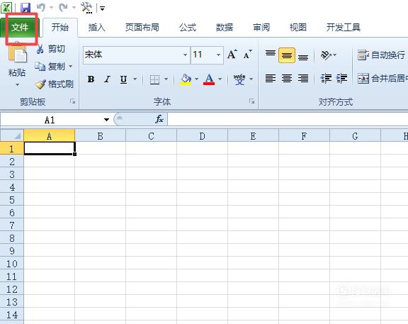Open the 剪贴板 dialog launcher
Viewport: 408px width, 324px height.
click(72, 101)
